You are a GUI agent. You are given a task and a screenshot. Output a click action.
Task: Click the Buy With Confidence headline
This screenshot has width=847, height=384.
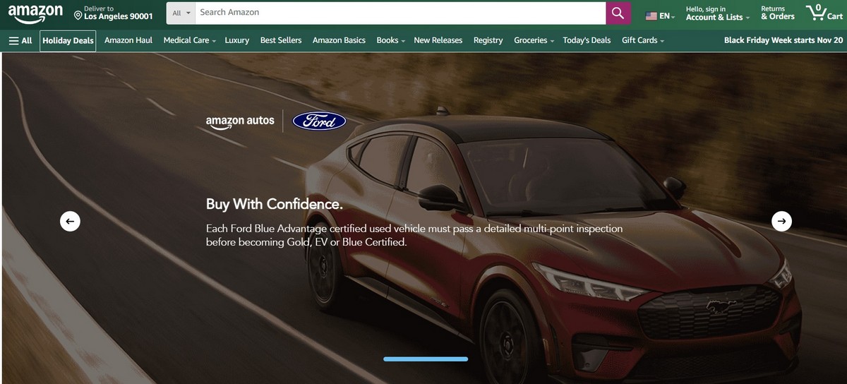275,204
